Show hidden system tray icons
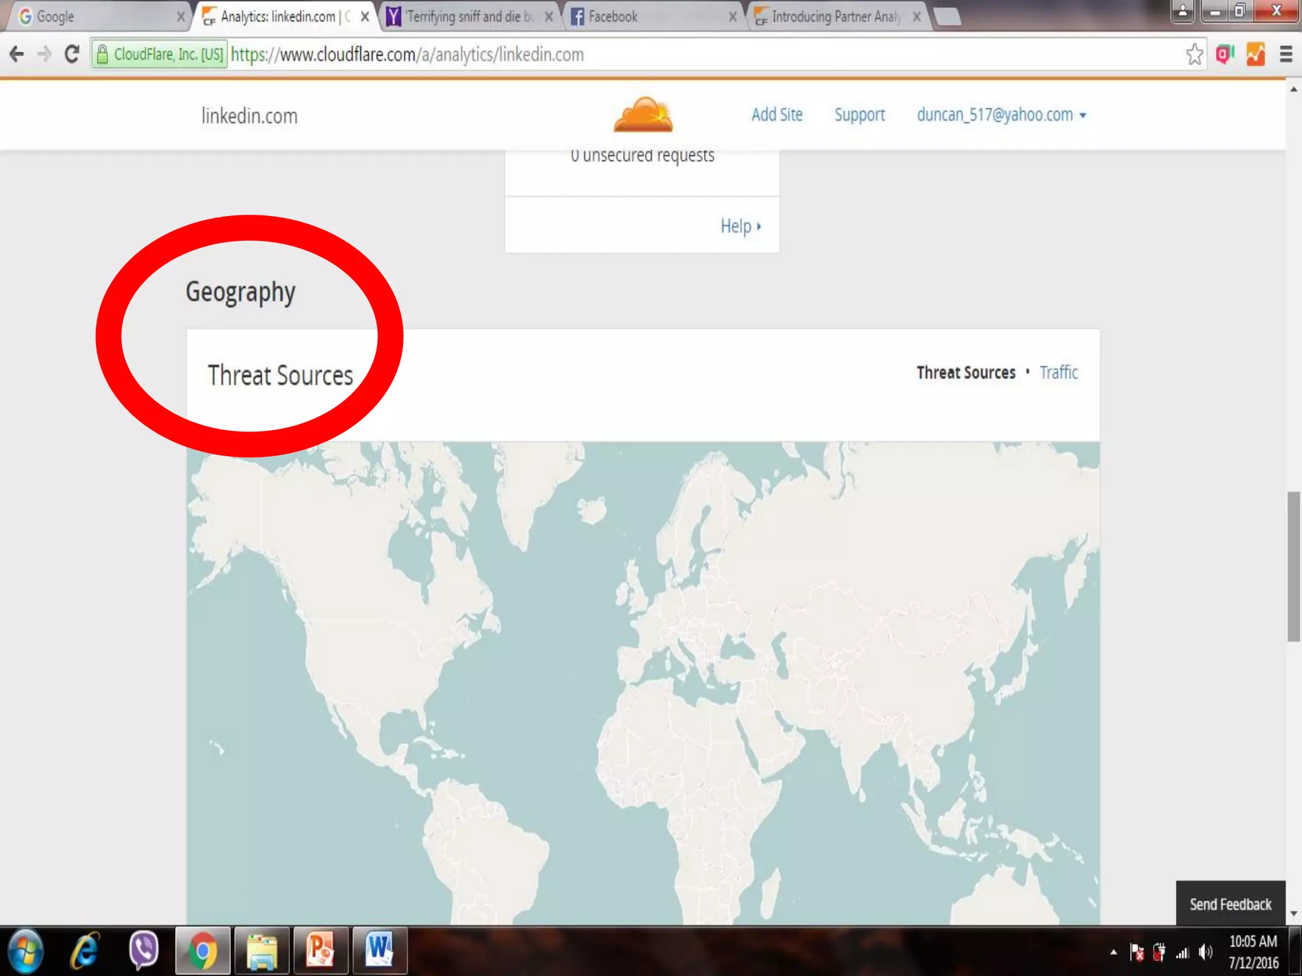This screenshot has height=976, width=1302. tap(1113, 952)
